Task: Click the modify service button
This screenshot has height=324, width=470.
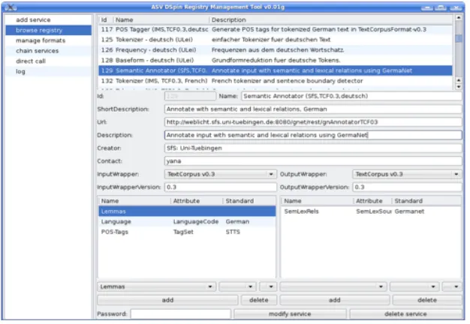Action: tap(290, 313)
